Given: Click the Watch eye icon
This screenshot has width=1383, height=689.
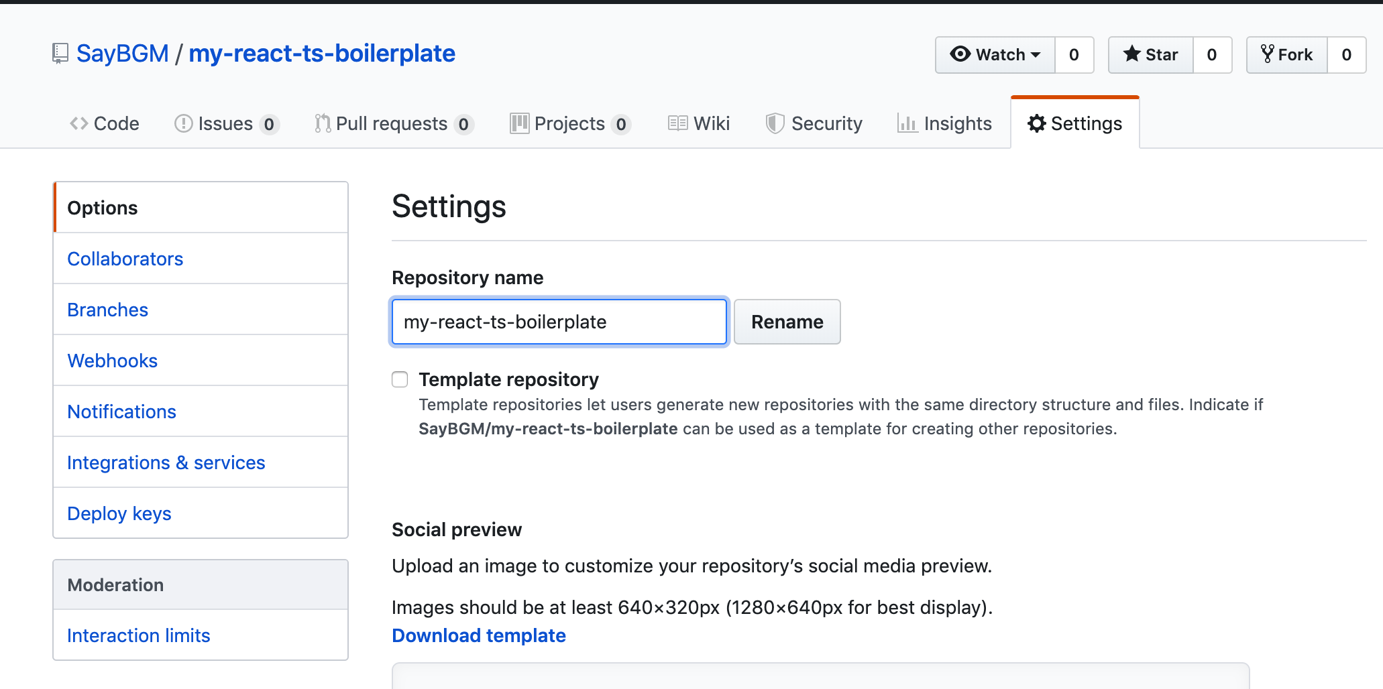Looking at the screenshot, I should (x=960, y=54).
